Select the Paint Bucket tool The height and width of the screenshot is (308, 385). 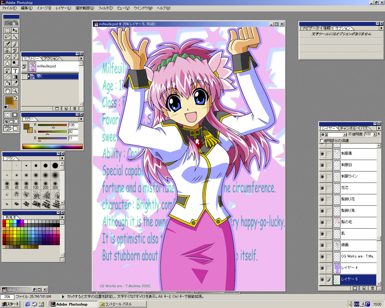click(8, 83)
